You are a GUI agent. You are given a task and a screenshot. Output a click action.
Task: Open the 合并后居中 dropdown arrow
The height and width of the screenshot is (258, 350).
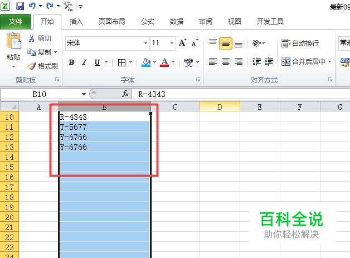pyautogui.click(x=330, y=61)
